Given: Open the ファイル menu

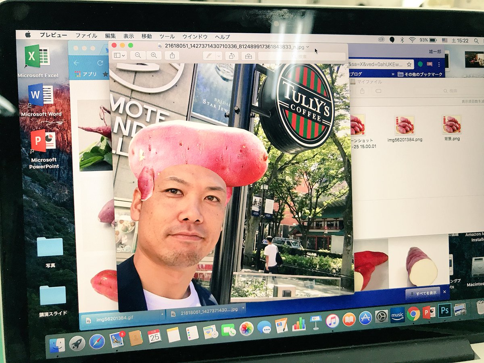Looking at the screenshot, I should (x=86, y=35).
